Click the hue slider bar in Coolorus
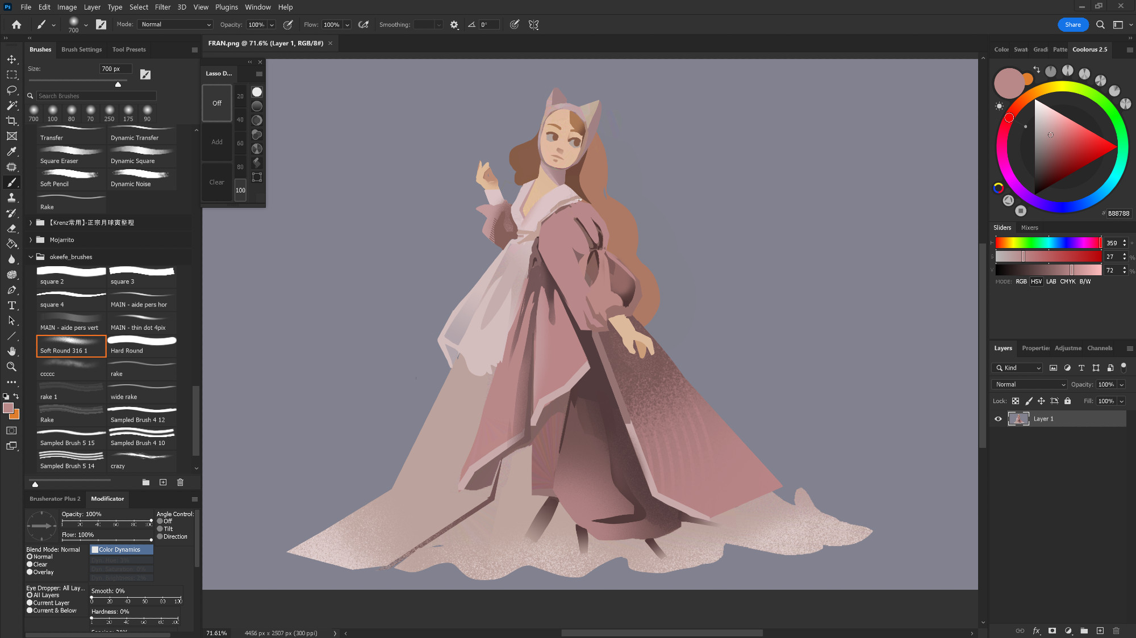 (1048, 242)
